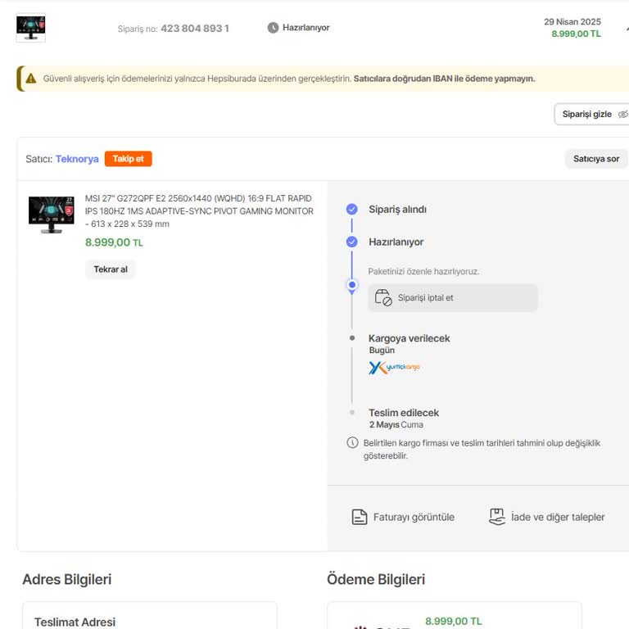Click the info icon beside the delivery estimate note

352,443
